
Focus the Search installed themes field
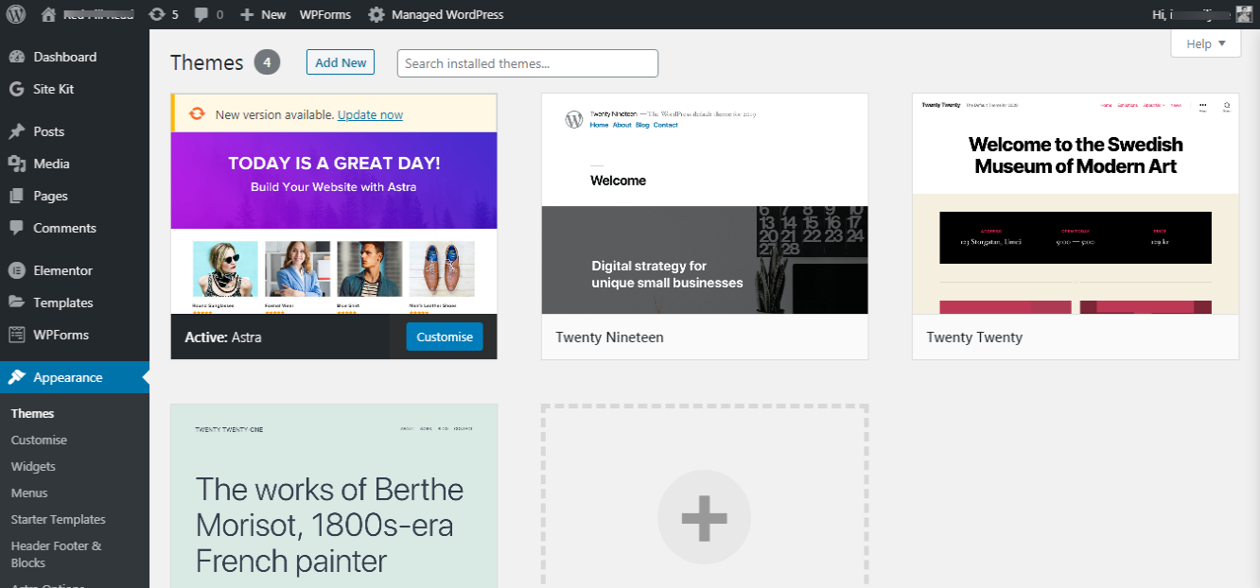pos(528,63)
